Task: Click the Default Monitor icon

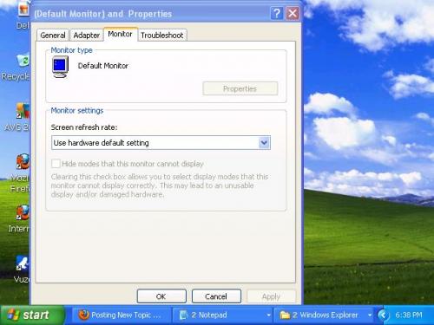Action: (x=61, y=67)
